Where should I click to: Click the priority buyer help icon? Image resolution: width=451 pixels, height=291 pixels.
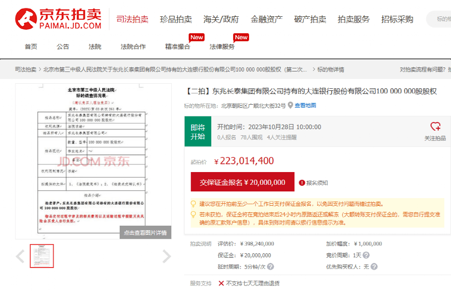click(374, 266)
